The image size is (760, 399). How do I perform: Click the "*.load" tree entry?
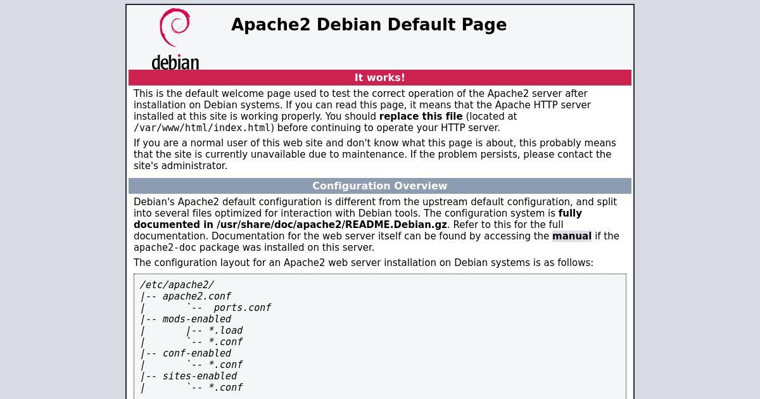pos(225,331)
